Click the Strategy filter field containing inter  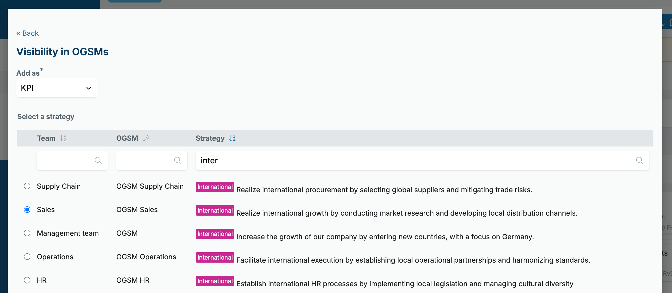[x=422, y=160]
